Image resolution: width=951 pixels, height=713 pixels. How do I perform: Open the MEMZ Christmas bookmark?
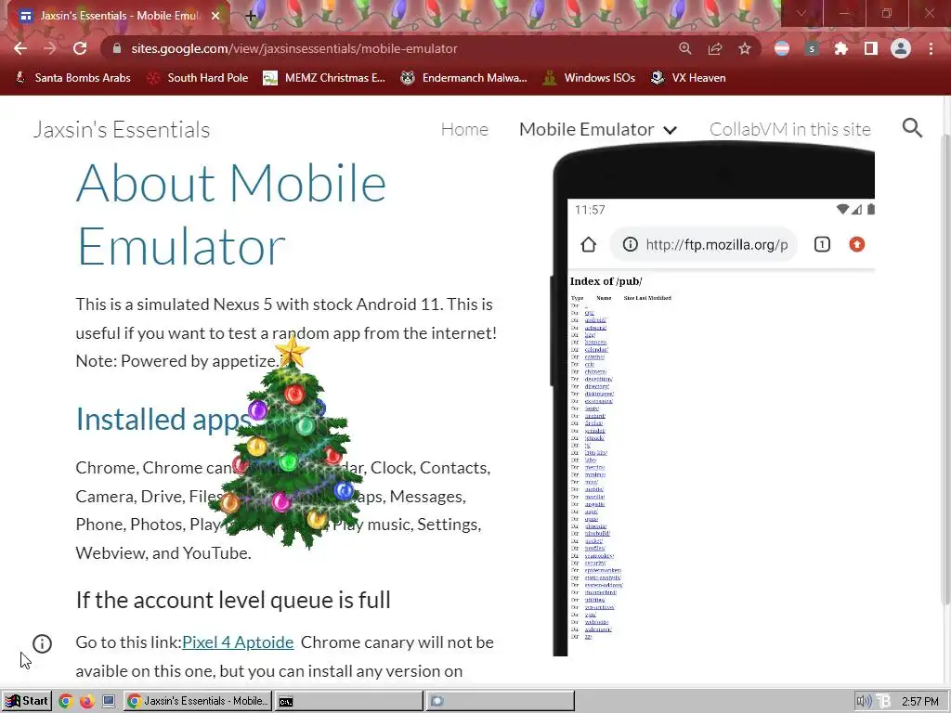coord(324,78)
